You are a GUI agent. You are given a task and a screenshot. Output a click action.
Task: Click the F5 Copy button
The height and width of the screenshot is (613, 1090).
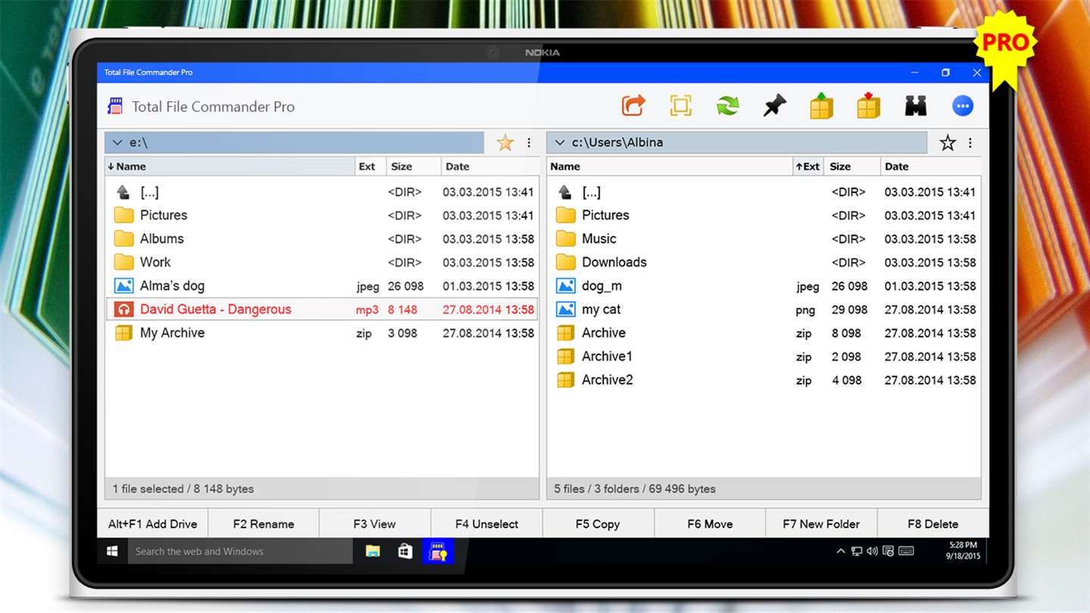pos(598,524)
